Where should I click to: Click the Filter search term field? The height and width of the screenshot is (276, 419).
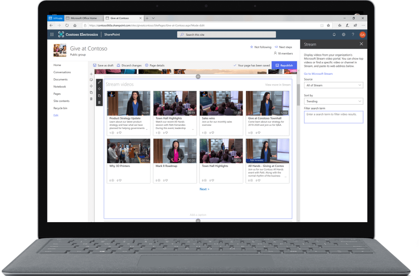333,117
